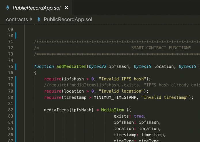Image resolution: width=200 pixels, height=142 pixels.
Task: Select the PublicRecordApp.sol editor tab
Action: click(36, 8)
